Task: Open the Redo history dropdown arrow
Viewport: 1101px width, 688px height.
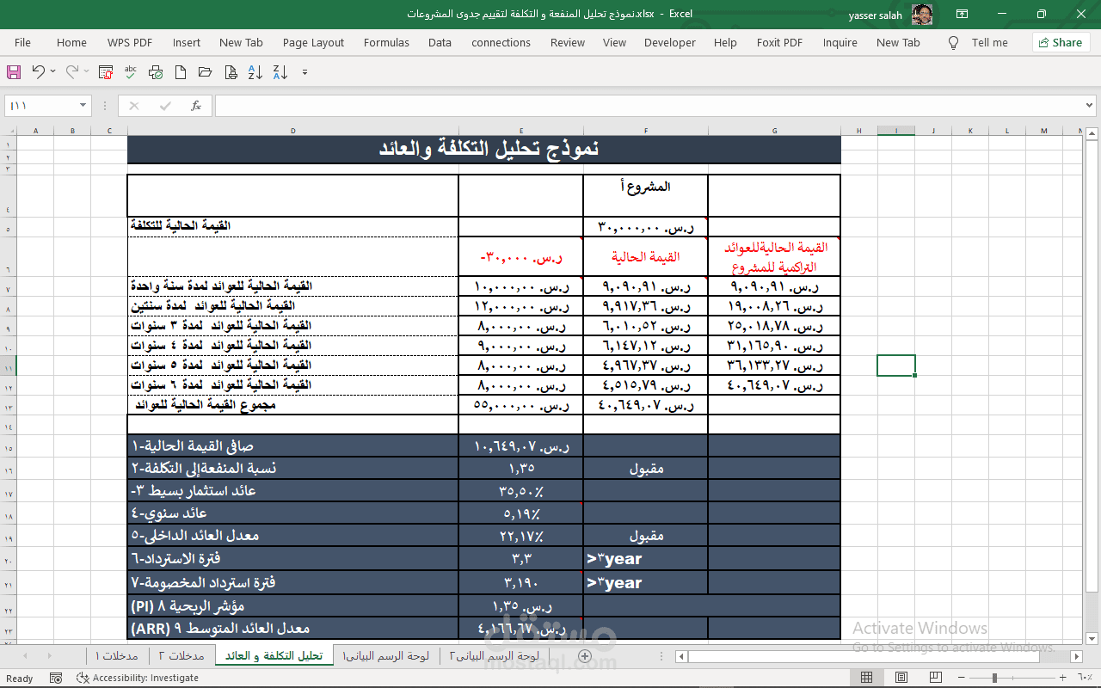Action: click(87, 72)
